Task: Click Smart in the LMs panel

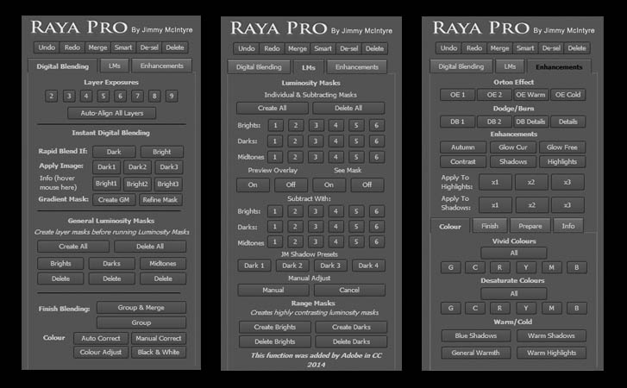Action: [x=323, y=48]
